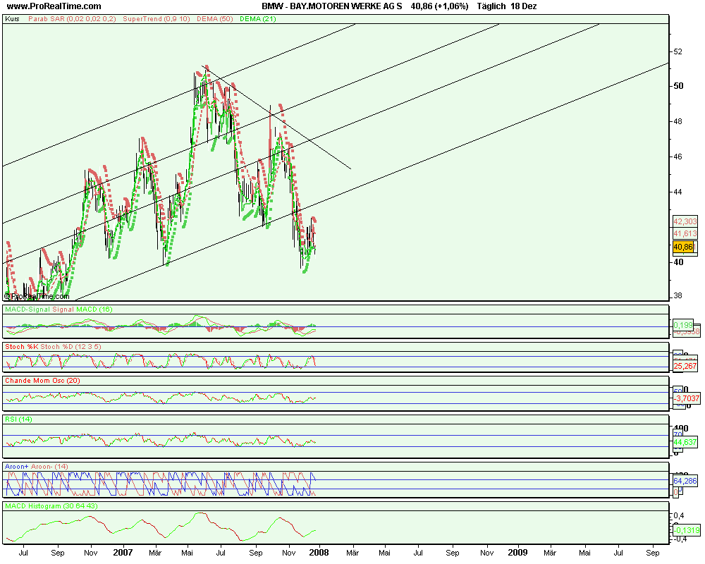Click the 64,286 Aroon value tag
705x564 pixels.
point(685,481)
